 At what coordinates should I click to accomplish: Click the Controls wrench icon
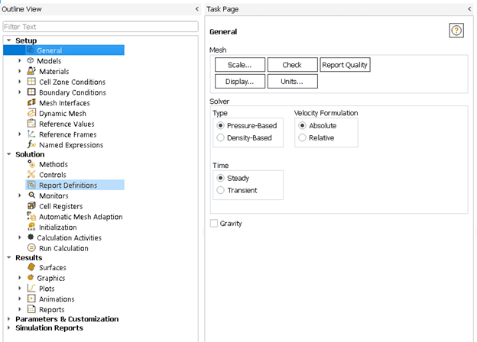click(31, 175)
